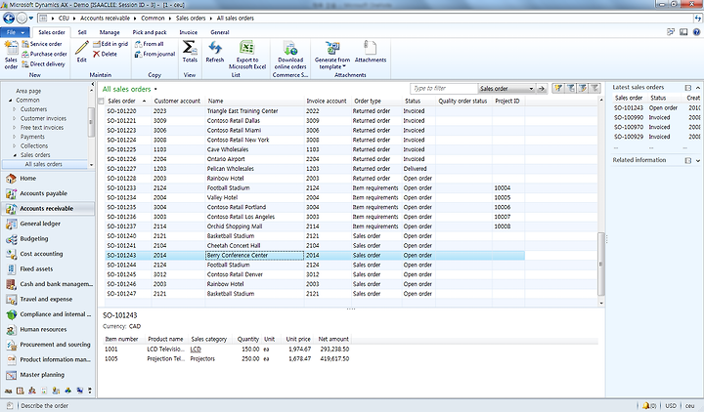This screenshot has height=412, width=704.
Task: Click the LCD sales category link
Action: (x=196, y=350)
